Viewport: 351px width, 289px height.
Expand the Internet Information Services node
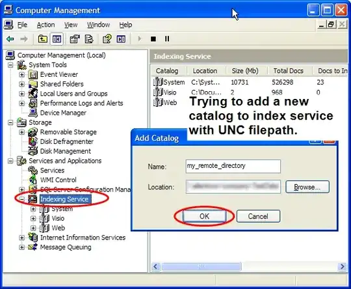click(x=21, y=238)
